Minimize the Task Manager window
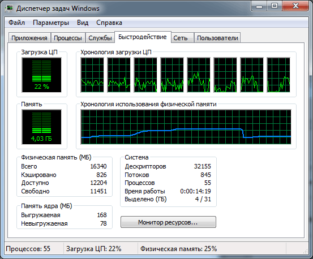 point(259,6)
